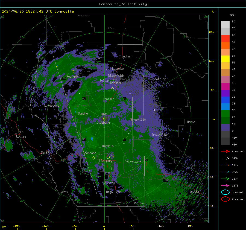Click the white 04DK arrow in legend

click(225, 158)
